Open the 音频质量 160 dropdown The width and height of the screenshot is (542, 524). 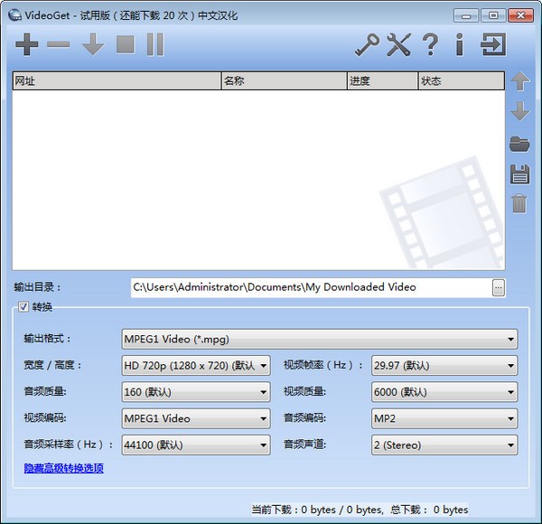[196, 392]
